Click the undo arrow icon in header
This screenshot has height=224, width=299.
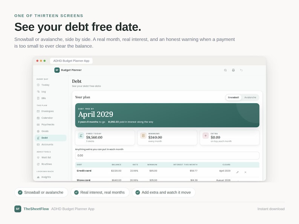pyautogui.click(x=241, y=70)
